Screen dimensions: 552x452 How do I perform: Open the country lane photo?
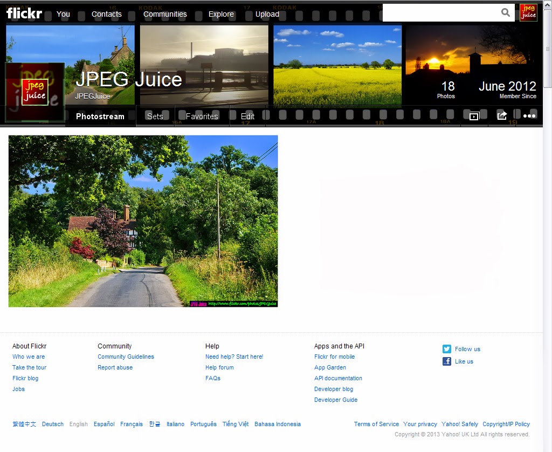click(x=142, y=221)
